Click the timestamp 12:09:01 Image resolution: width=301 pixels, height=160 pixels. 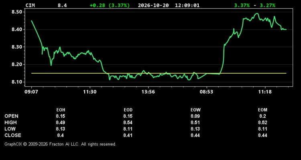[187, 5]
